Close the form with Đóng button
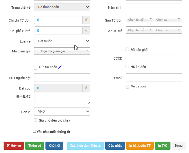189x153 pixels. 179,146
